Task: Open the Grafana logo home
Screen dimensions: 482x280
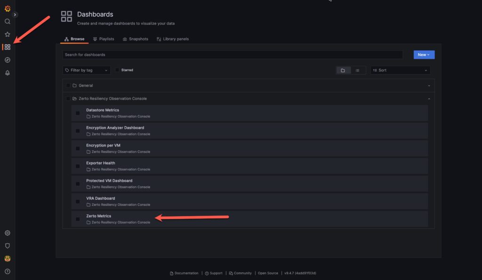Action: [x=8, y=8]
